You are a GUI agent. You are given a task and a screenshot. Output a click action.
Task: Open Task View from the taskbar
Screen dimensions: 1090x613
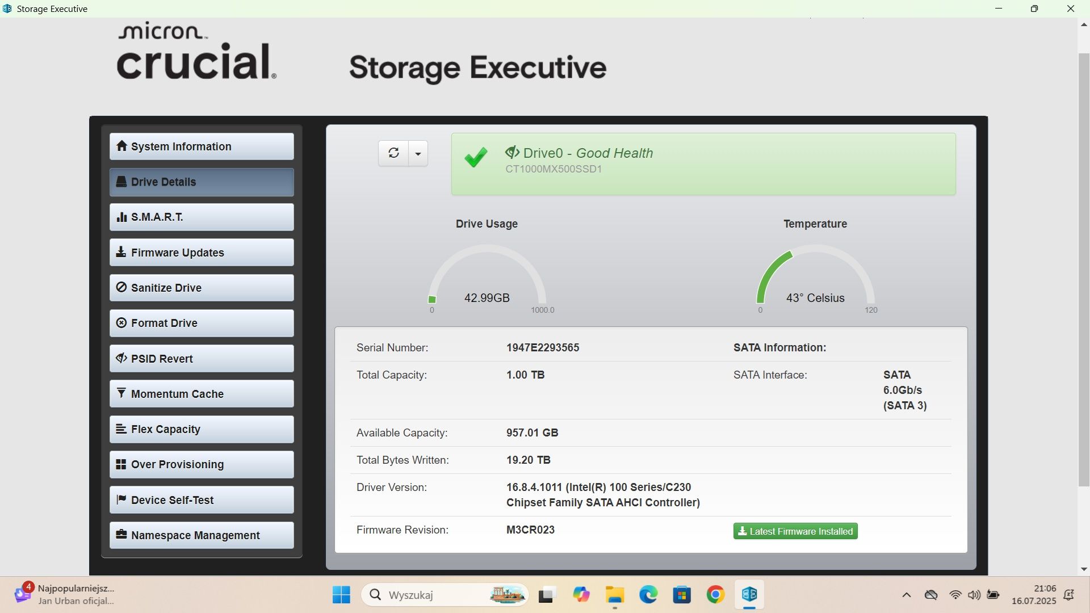click(546, 595)
